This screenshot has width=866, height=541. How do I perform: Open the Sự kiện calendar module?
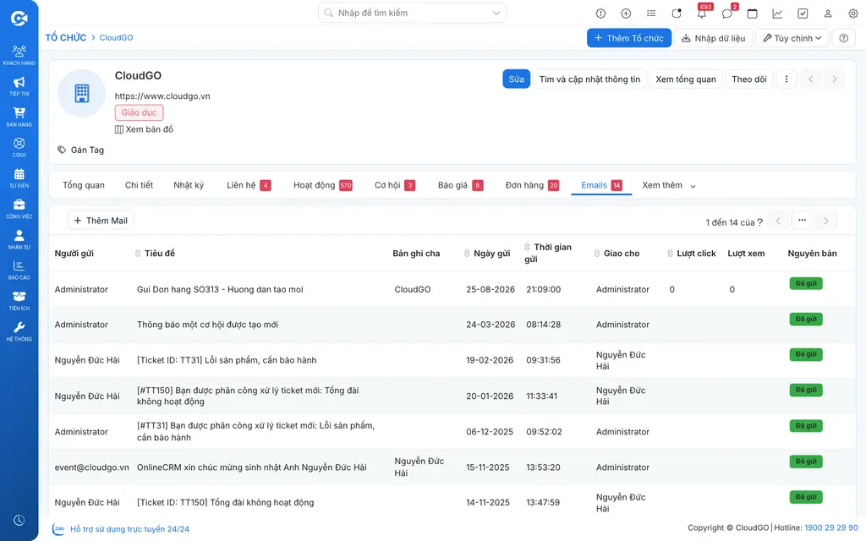(x=19, y=178)
